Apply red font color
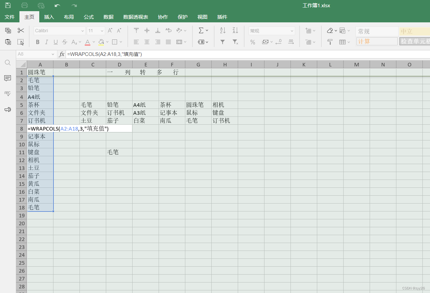Image resolution: width=430 pixels, height=293 pixels. coord(87,42)
